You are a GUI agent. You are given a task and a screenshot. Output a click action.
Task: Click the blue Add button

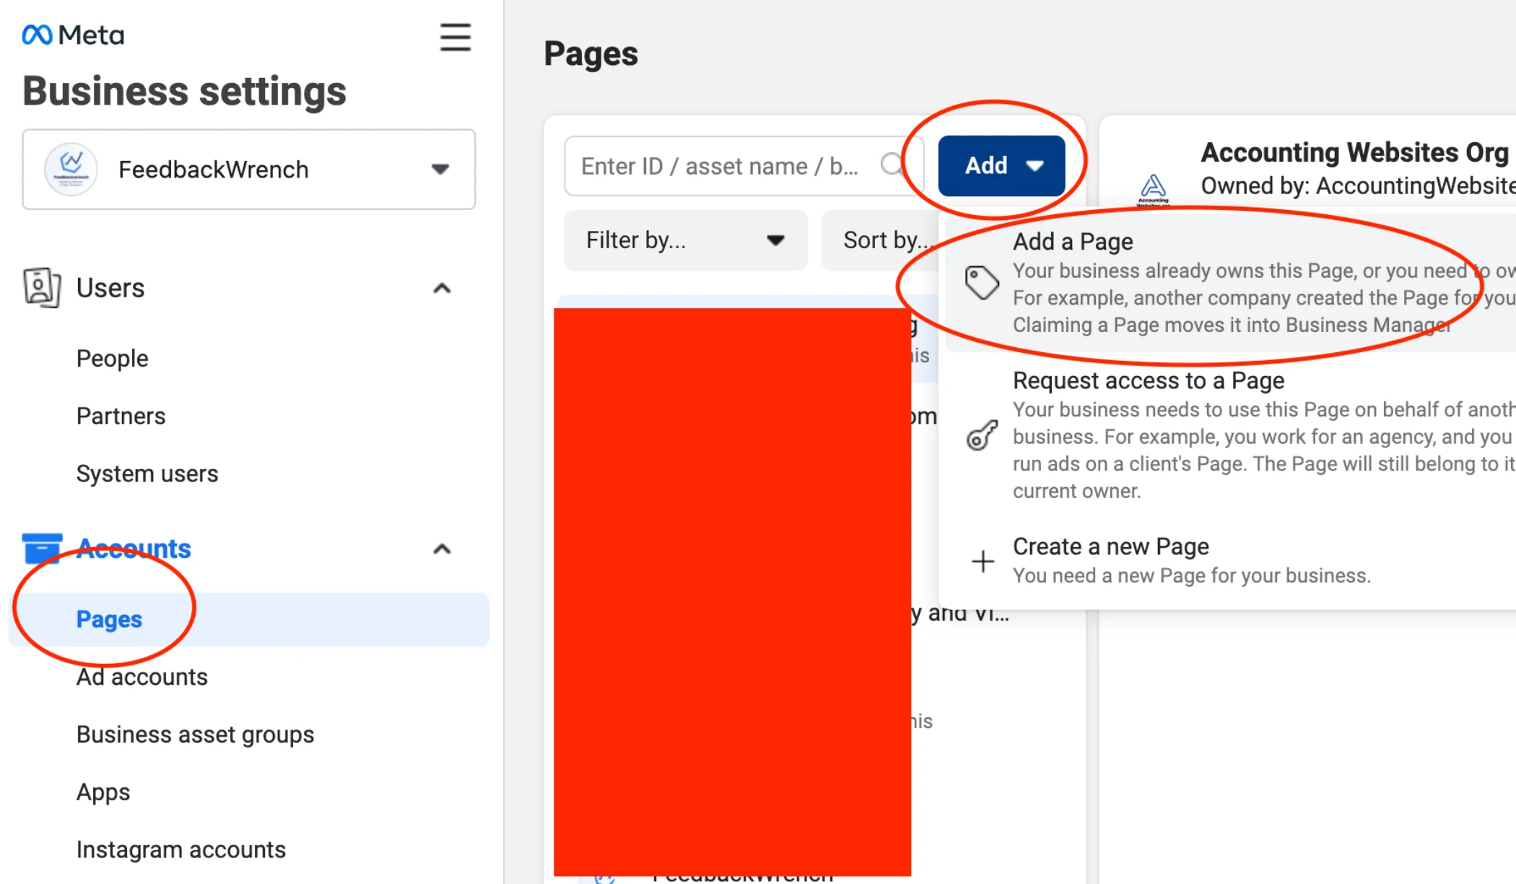pyautogui.click(x=1001, y=166)
